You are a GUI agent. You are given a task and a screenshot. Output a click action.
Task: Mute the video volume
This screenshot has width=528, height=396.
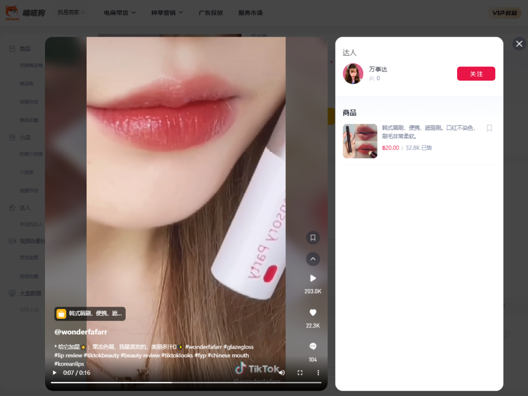tap(282, 373)
